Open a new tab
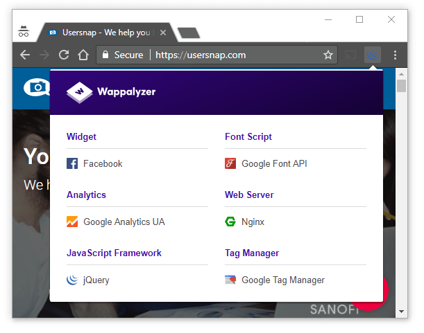 pyautogui.click(x=189, y=33)
